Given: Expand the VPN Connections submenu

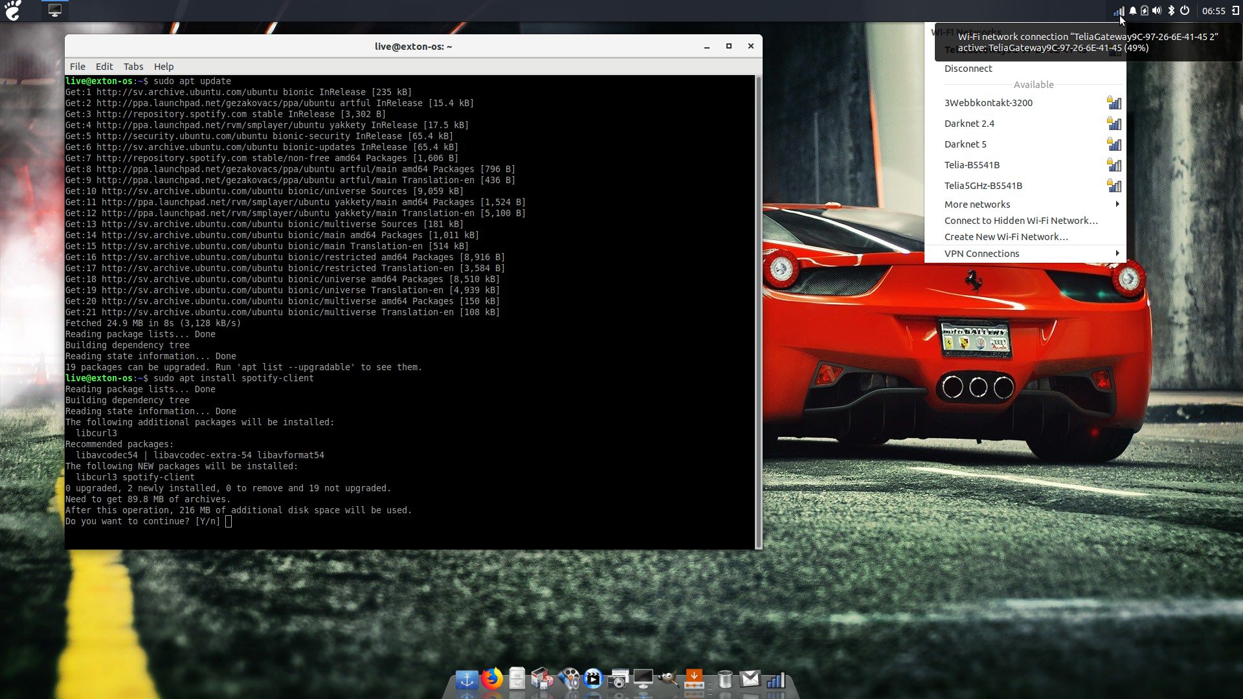Looking at the screenshot, I should (x=1025, y=254).
